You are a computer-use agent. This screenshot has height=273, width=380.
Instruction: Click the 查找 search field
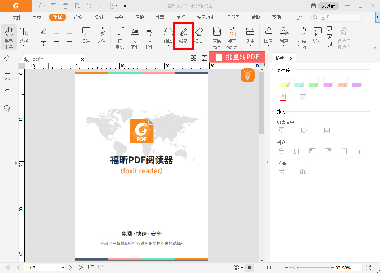click(x=336, y=17)
